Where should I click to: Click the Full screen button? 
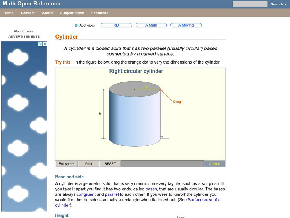[67, 164]
